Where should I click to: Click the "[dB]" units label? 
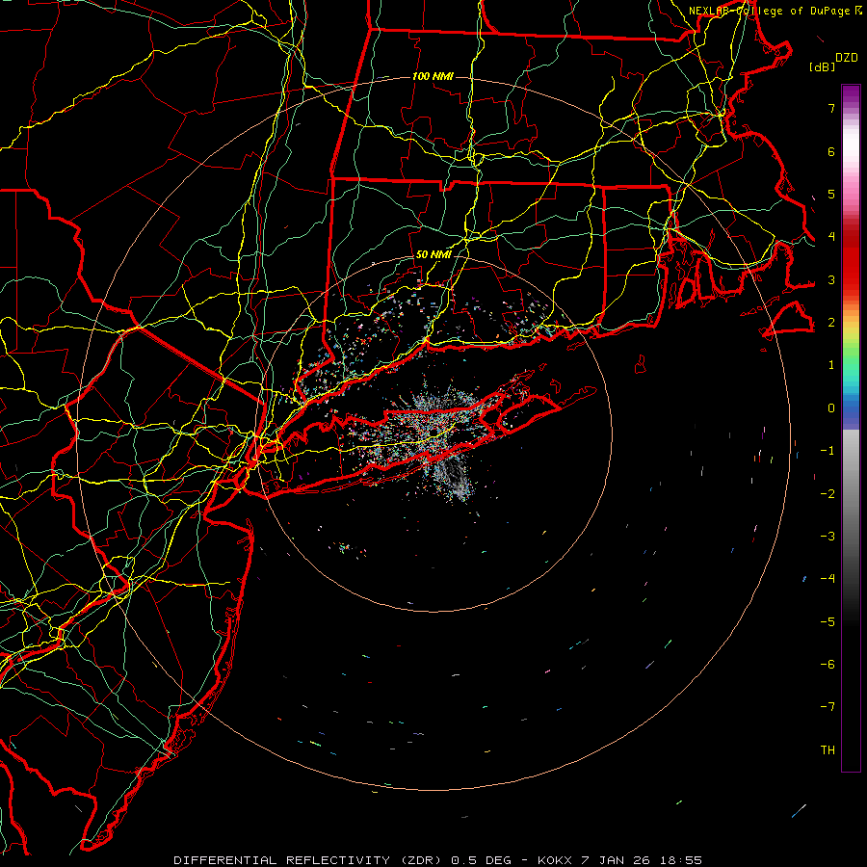coord(823,66)
